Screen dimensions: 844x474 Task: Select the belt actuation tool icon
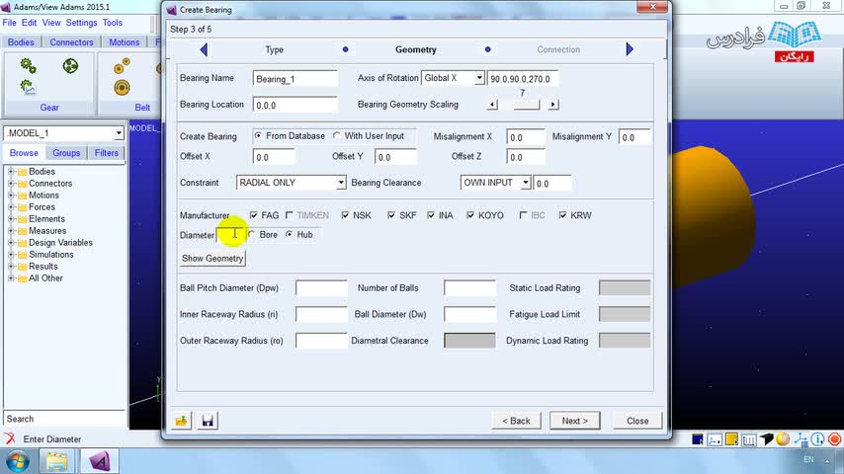(x=122, y=87)
